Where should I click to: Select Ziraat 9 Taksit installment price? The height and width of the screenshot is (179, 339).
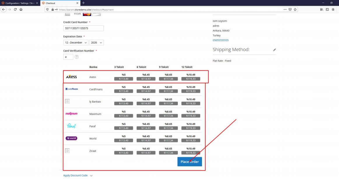168,153
